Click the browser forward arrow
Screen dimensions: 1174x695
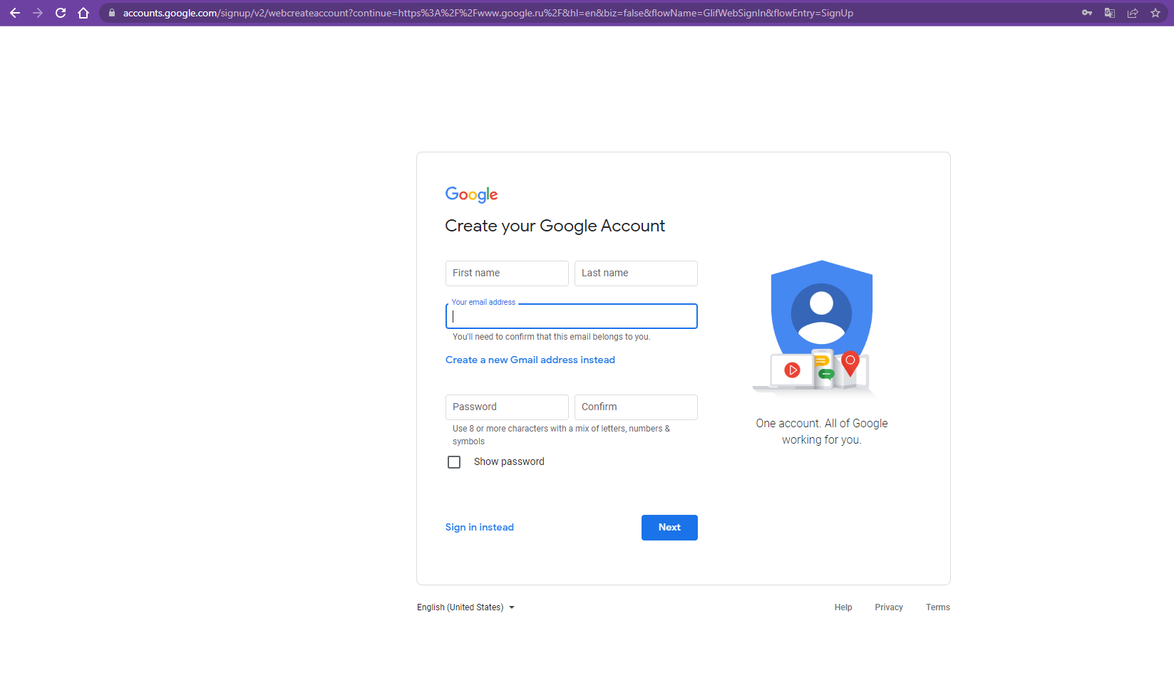click(38, 13)
